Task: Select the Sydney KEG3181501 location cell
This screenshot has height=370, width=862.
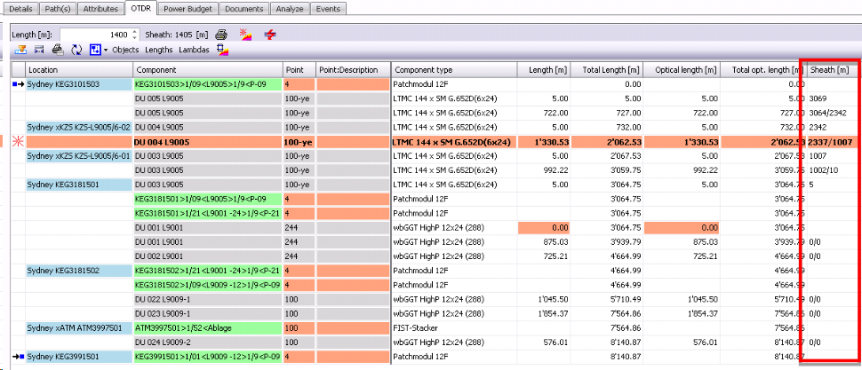Action: pyautogui.click(x=80, y=185)
